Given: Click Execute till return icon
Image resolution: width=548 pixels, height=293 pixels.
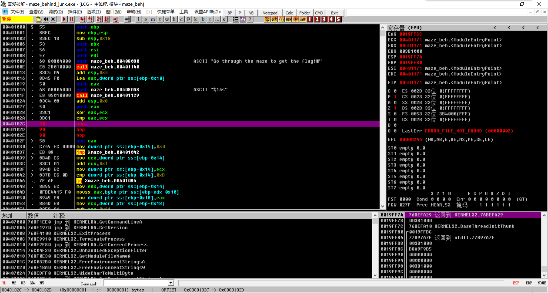Looking at the screenshot, I should (116, 19).
